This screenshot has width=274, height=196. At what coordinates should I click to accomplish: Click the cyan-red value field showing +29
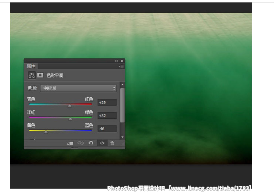pos(107,102)
